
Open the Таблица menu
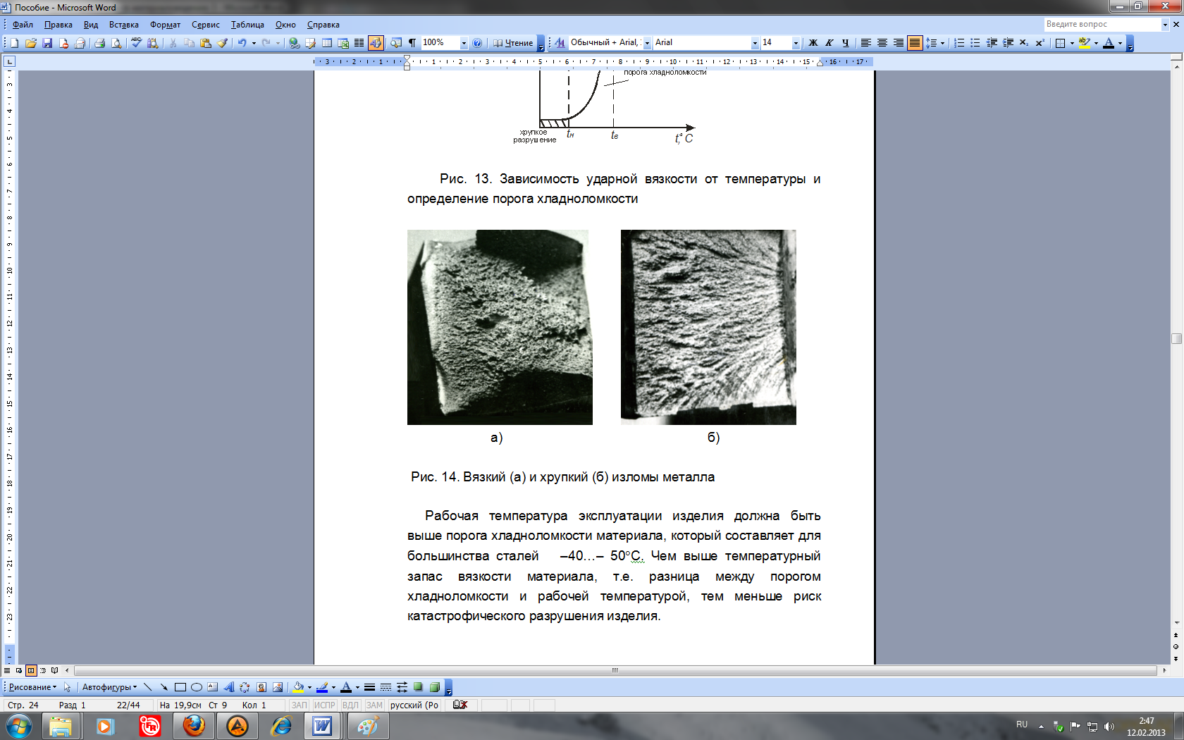(247, 25)
